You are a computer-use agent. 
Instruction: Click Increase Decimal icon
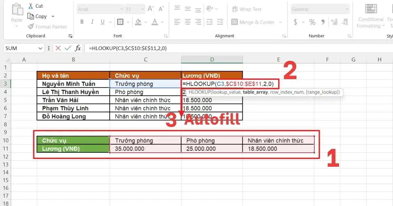pyautogui.click(x=334, y=22)
